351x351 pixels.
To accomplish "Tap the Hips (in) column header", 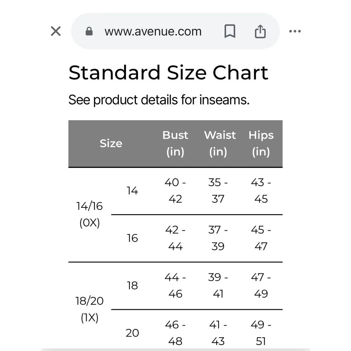I will click(261, 144).
